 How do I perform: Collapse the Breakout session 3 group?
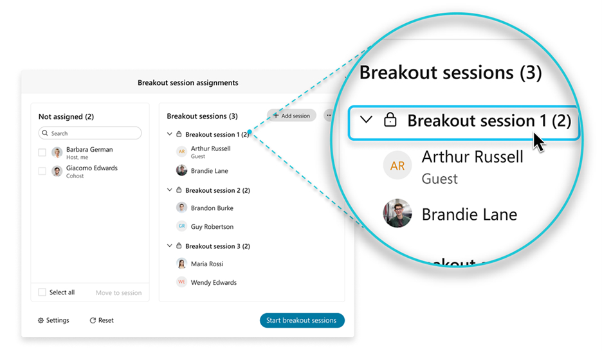coord(170,246)
